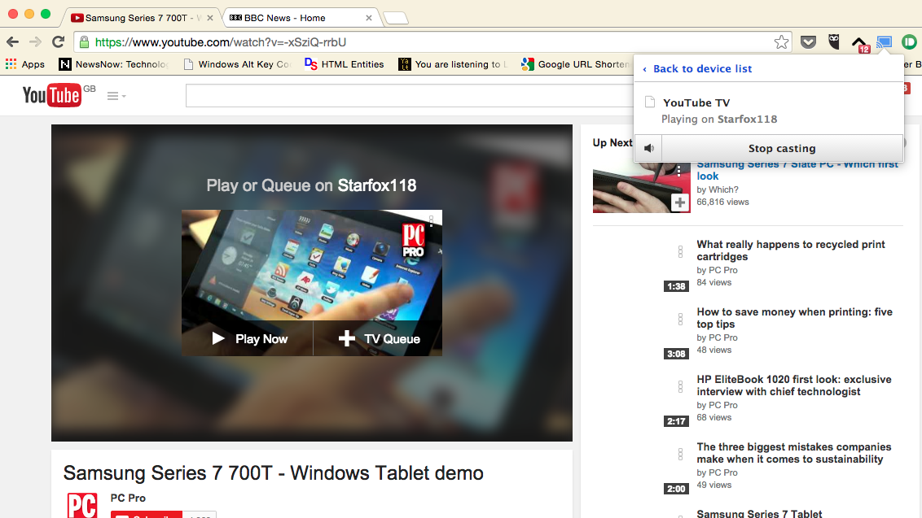This screenshot has height=518, width=922.
Task: Click the PC Pro channel avatar
Action: point(81,505)
